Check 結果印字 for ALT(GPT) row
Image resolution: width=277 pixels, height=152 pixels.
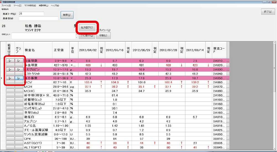coord(11,147)
